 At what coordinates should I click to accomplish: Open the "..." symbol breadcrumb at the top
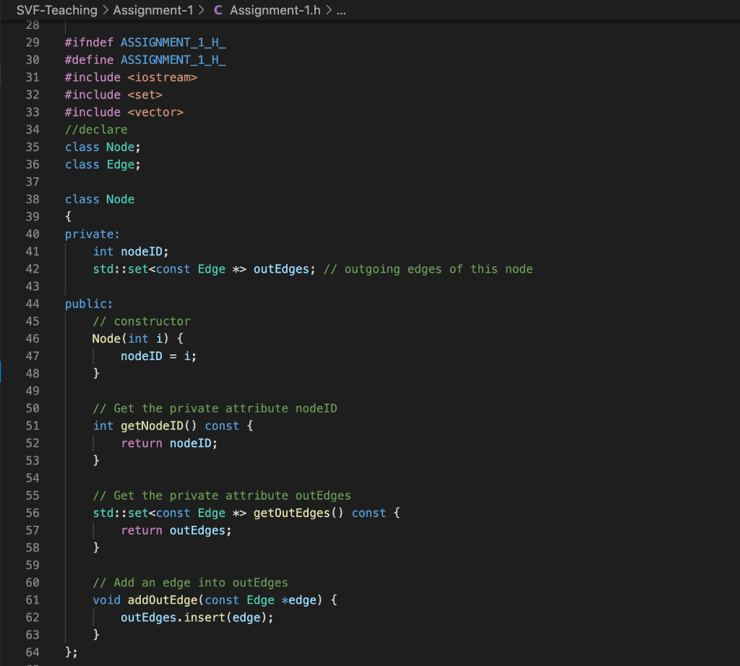pos(340,10)
